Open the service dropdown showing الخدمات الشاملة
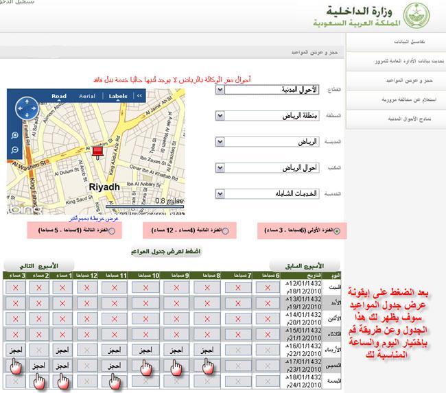The width and height of the screenshot is (446, 393). click(268, 194)
